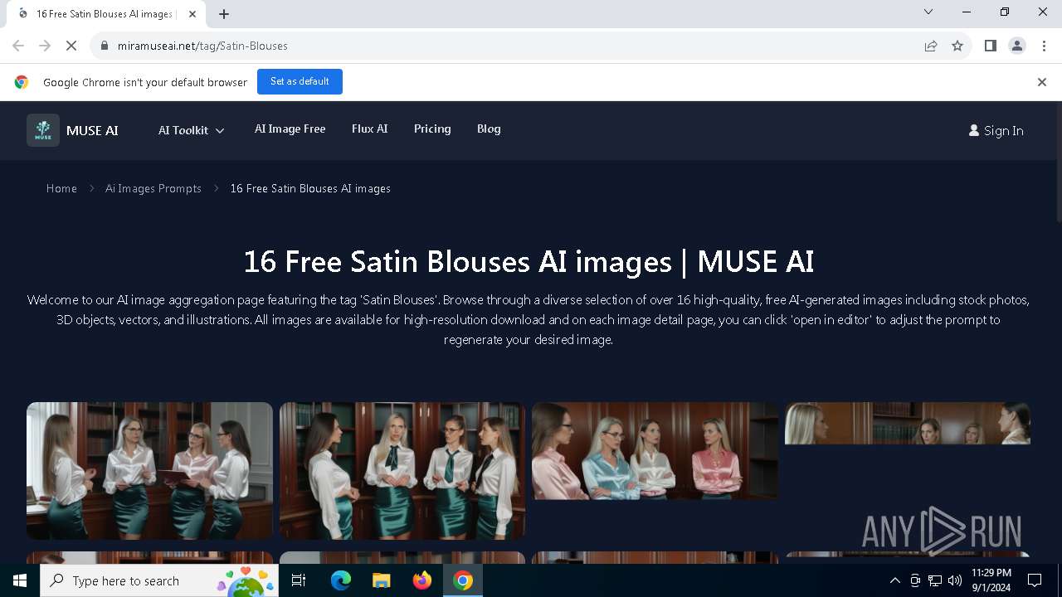Click the 16 Free Satin Blouses breadcrumb text

310,188
